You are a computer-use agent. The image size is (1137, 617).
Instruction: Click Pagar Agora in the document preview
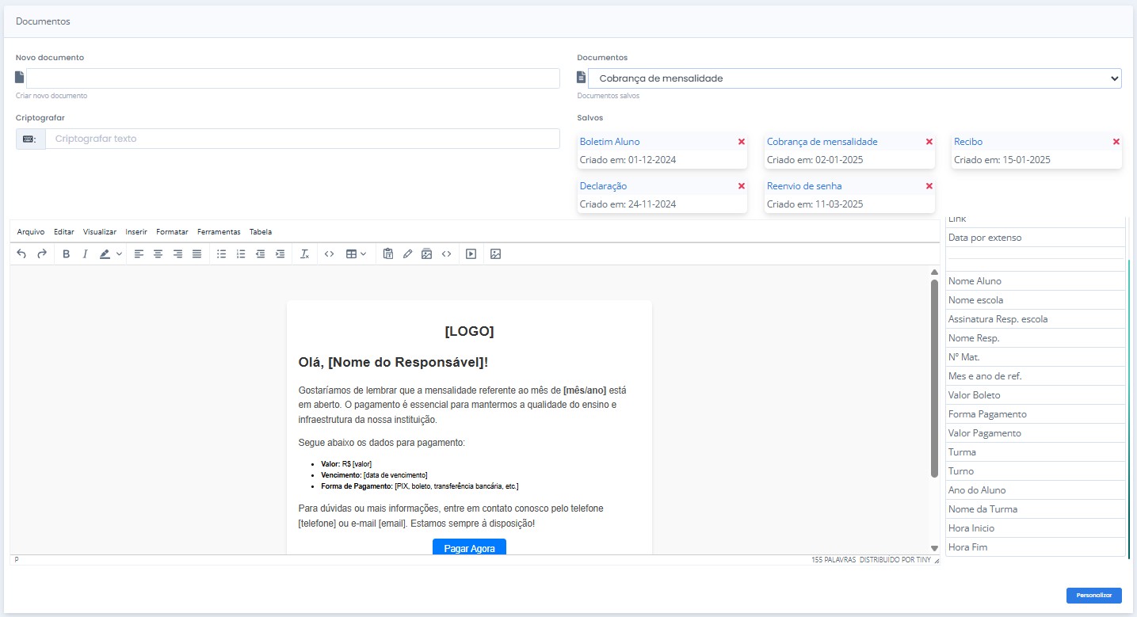coord(469,547)
